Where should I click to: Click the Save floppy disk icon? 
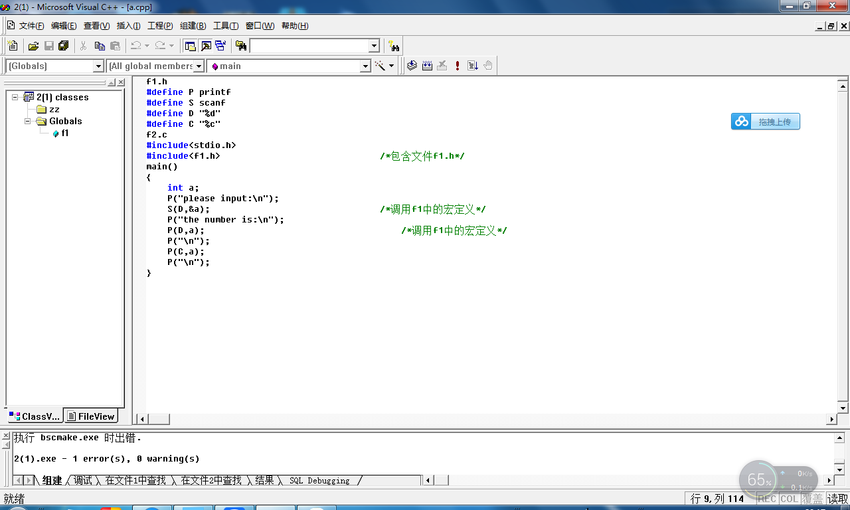[48, 46]
